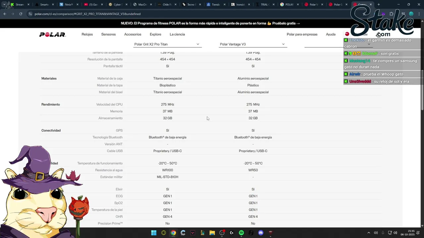
Task: Open La ciencia menu item
Action: click(x=177, y=34)
